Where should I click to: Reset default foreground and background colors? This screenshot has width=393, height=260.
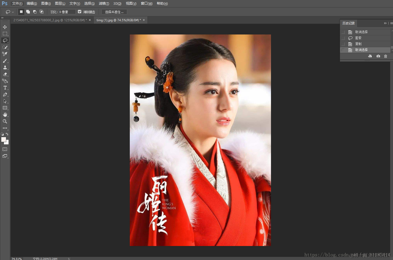pos(2,134)
